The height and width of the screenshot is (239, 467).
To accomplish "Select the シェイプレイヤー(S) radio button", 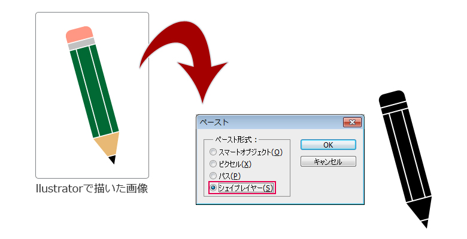I will [x=213, y=188].
